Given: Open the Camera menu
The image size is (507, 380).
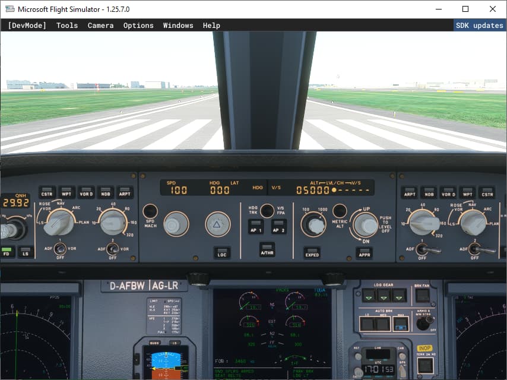Looking at the screenshot, I should [x=100, y=25].
